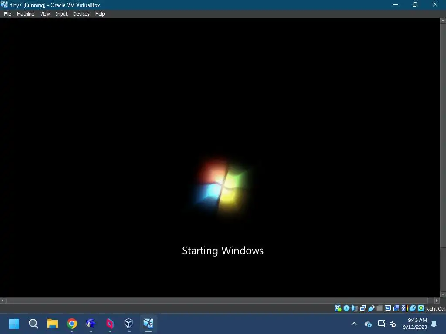Click the USB devices status icon
The height and width of the screenshot is (334, 446).
pos(372,308)
